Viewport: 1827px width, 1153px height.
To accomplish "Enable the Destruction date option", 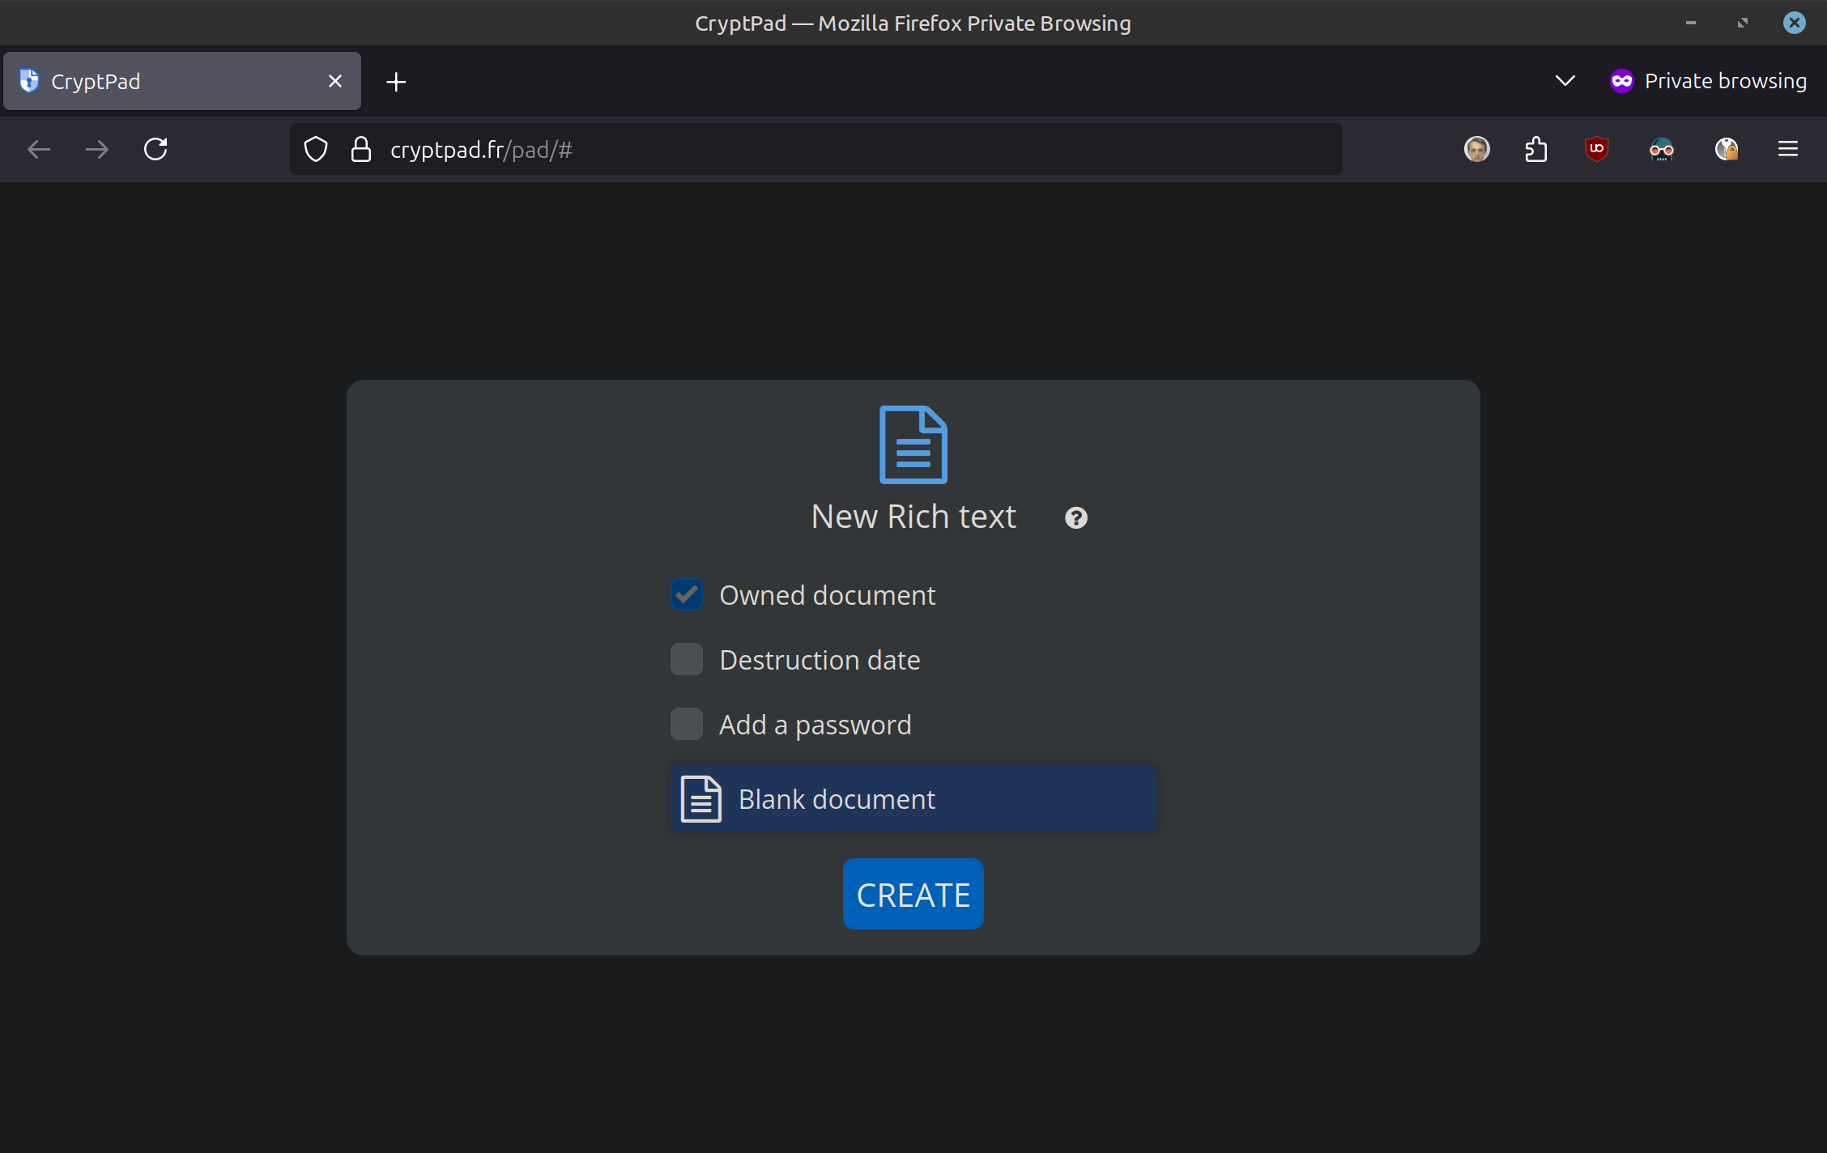I will click(687, 659).
